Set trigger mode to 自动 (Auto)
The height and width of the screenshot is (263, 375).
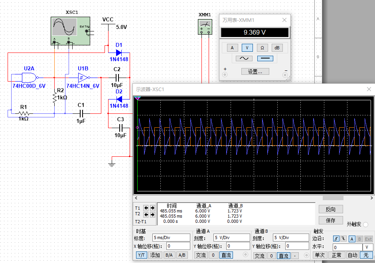352,255
